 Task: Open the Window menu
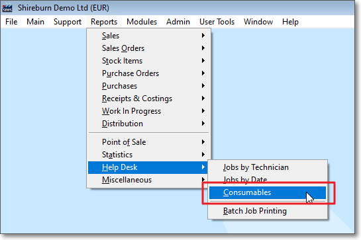point(258,22)
